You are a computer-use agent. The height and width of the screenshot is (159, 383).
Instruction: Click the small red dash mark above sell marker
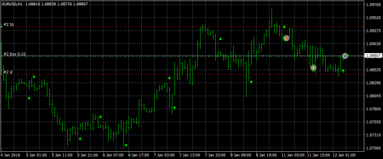coord(287,24)
